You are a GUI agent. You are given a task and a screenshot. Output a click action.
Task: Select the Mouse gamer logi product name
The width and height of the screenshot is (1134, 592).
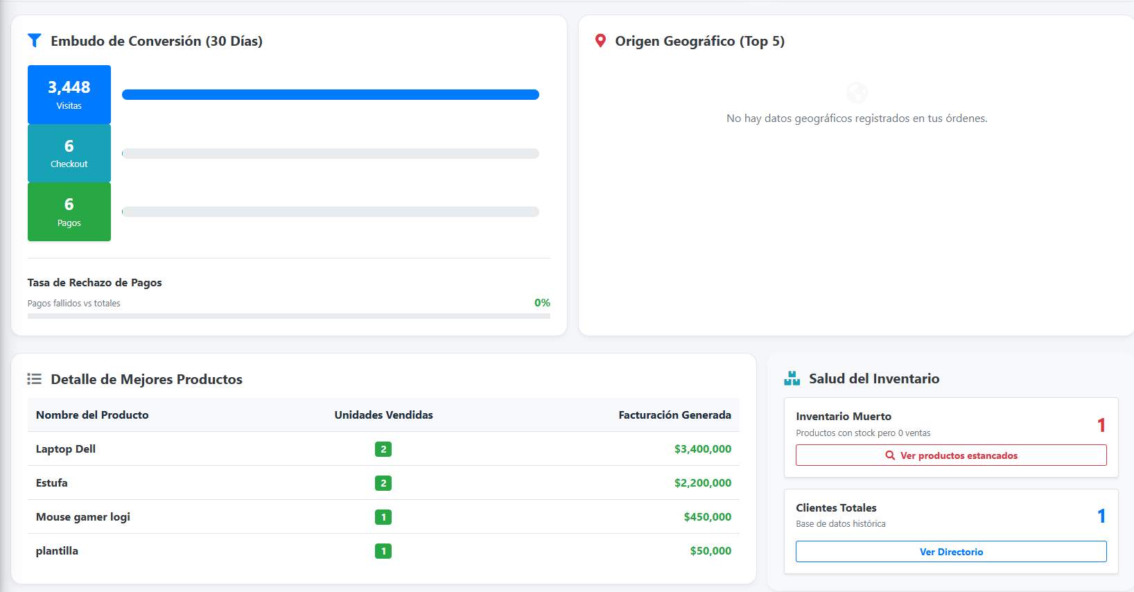83,516
